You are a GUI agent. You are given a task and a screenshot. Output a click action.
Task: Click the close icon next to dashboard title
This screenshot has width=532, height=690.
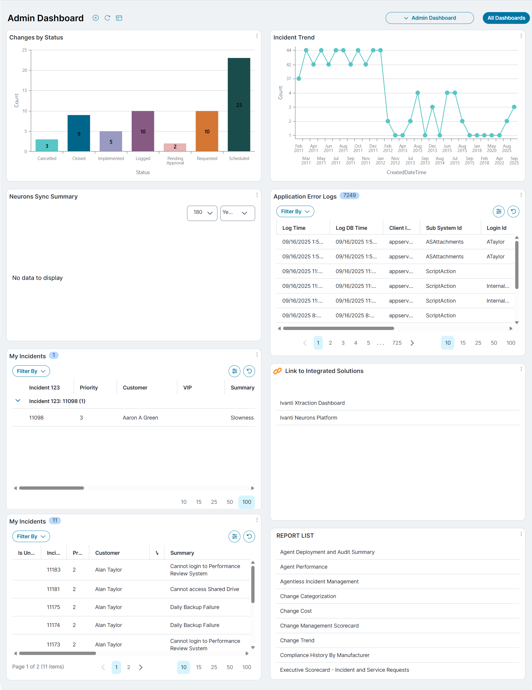click(x=95, y=18)
